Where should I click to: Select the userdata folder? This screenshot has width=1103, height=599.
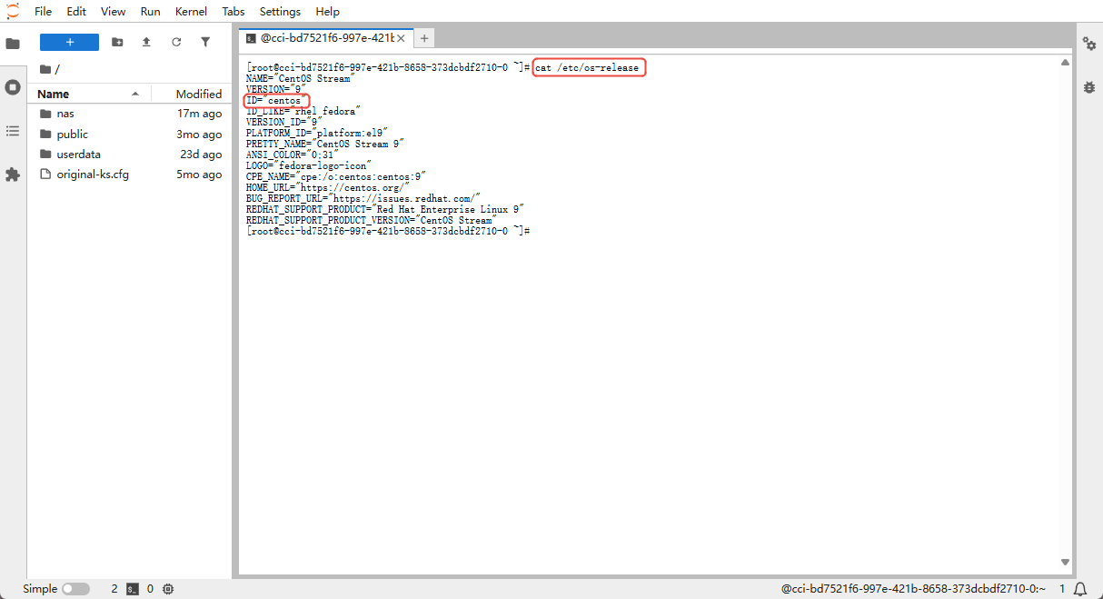tap(130, 154)
